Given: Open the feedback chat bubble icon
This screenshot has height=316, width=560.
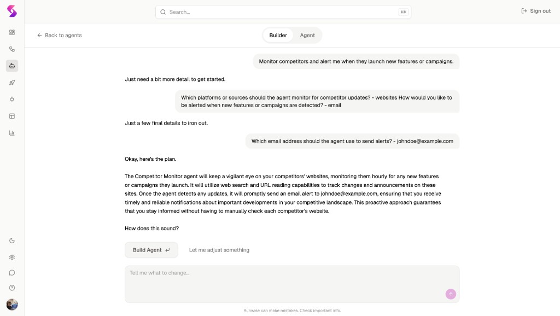Looking at the screenshot, I should click(12, 273).
